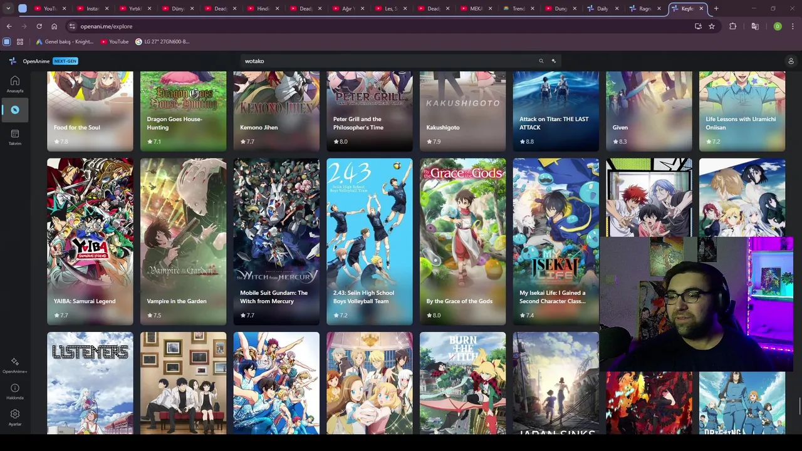This screenshot has height=451, width=802.
Task: Select the active explore compass sidebar icon
Action: point(15,110)
